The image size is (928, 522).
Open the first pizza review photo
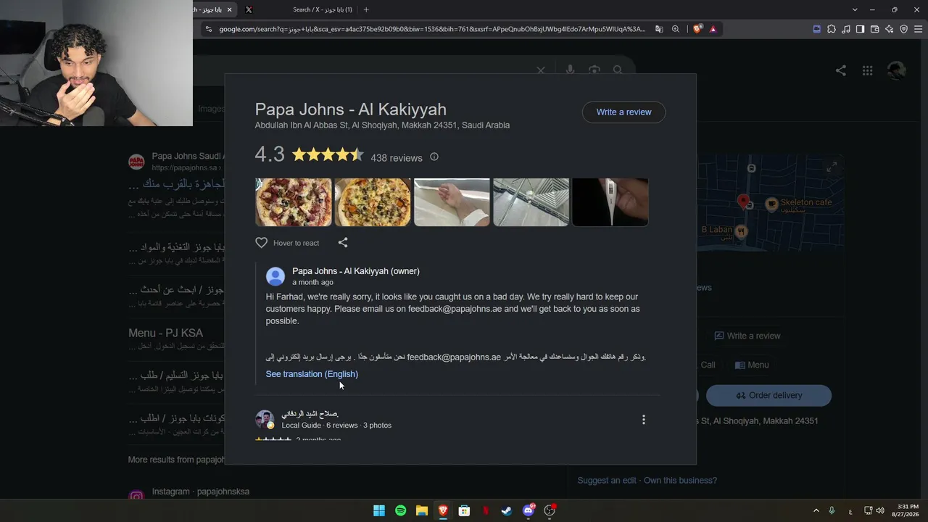point(294,202)
